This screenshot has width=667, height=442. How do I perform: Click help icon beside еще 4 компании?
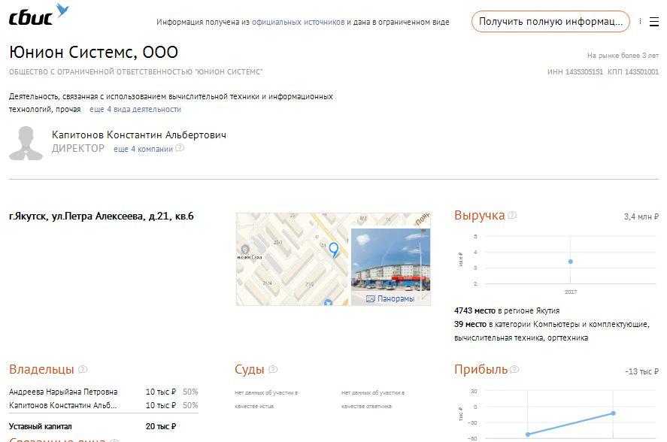180,149
